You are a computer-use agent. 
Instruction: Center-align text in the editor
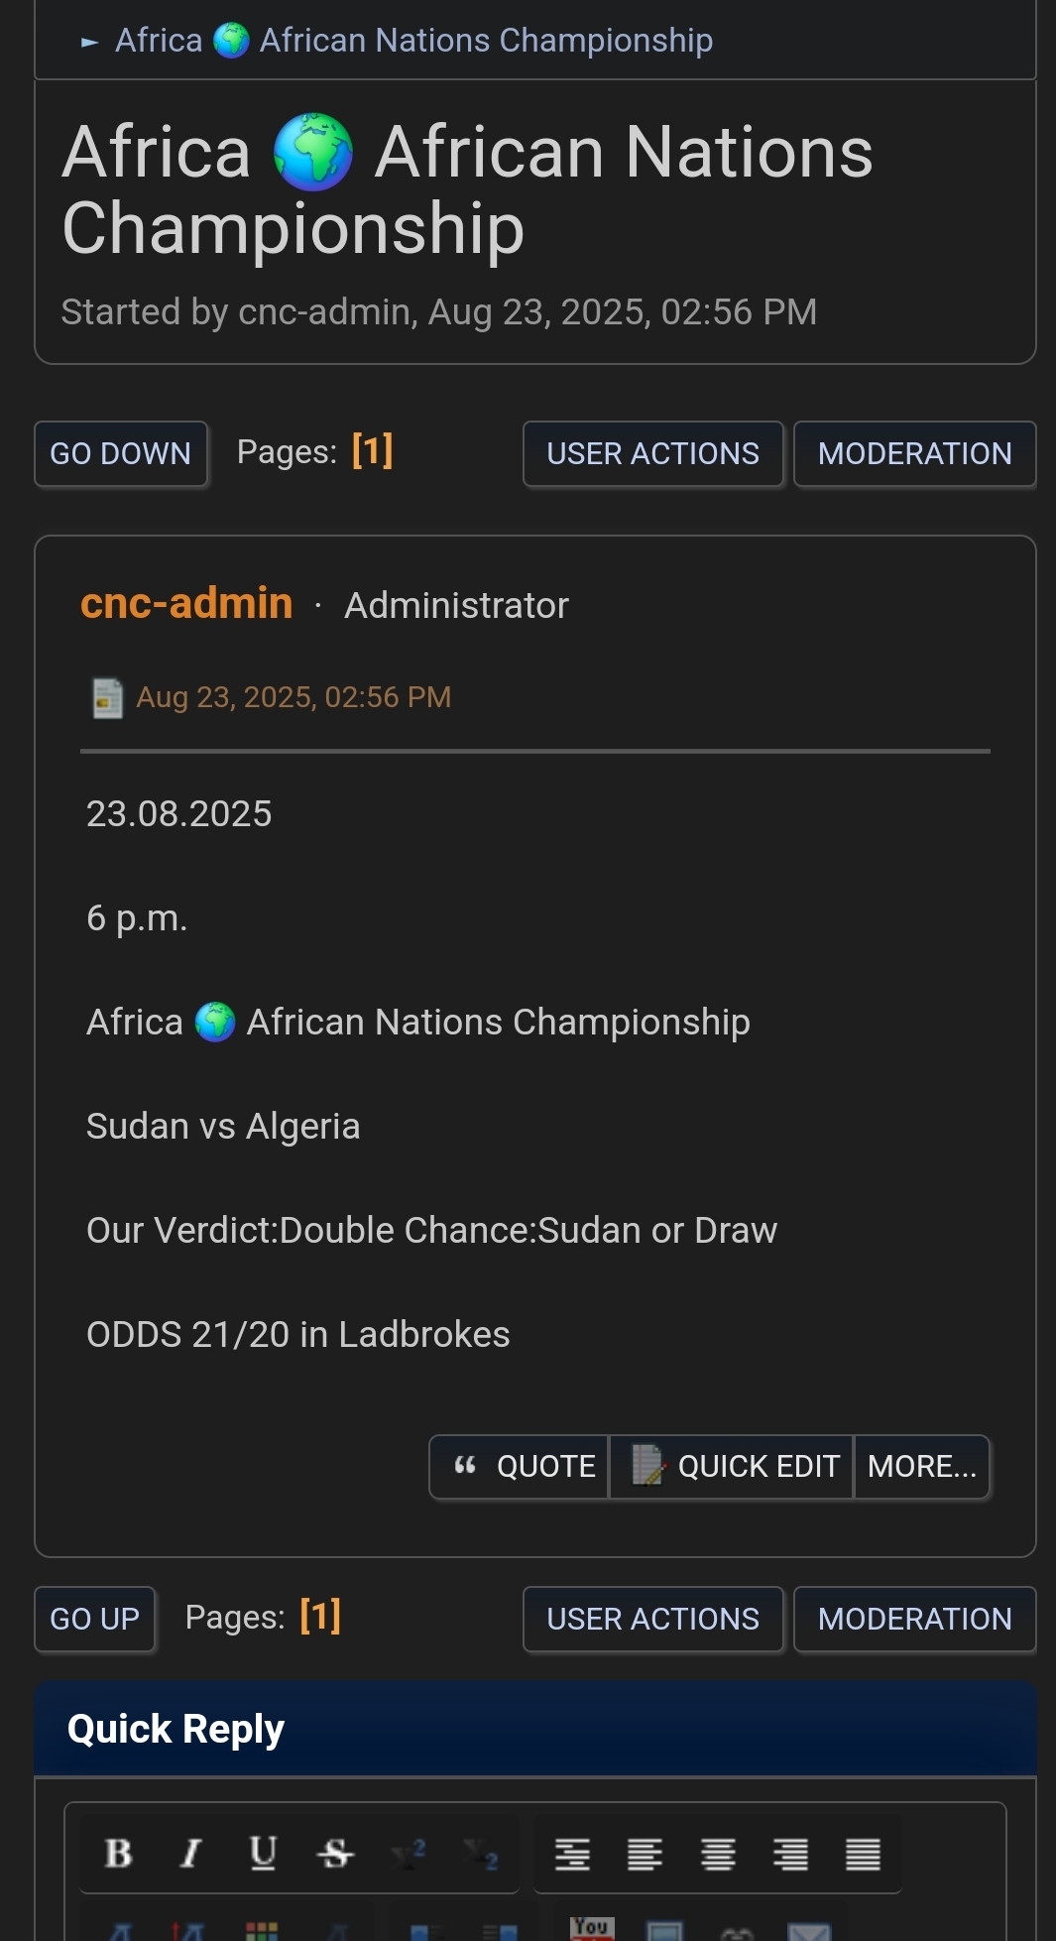(718, 1853)
